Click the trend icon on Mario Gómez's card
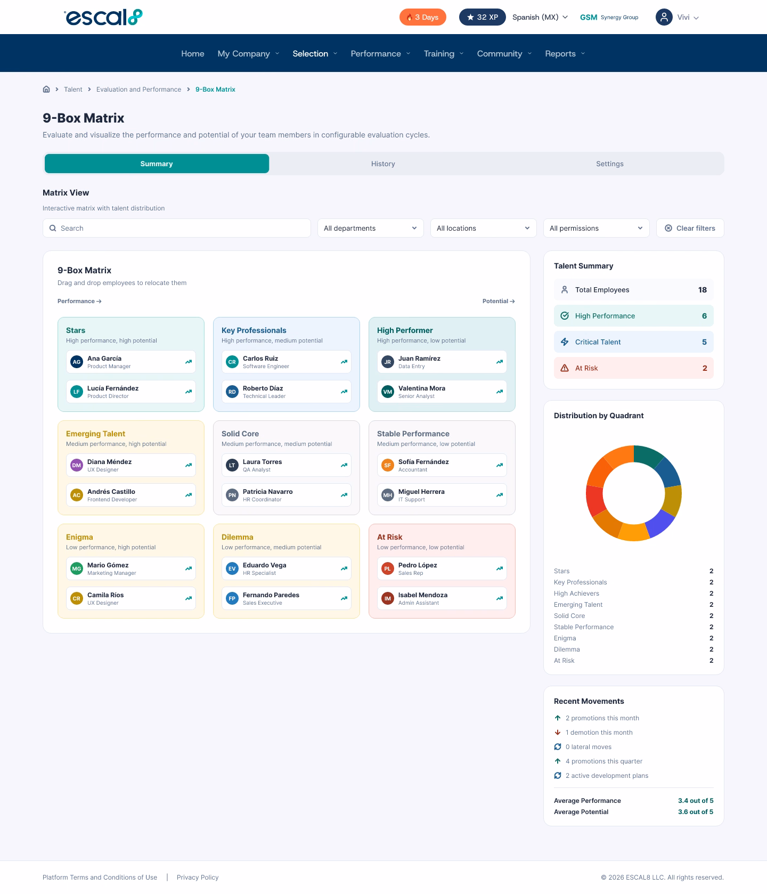 coord(189,568)
